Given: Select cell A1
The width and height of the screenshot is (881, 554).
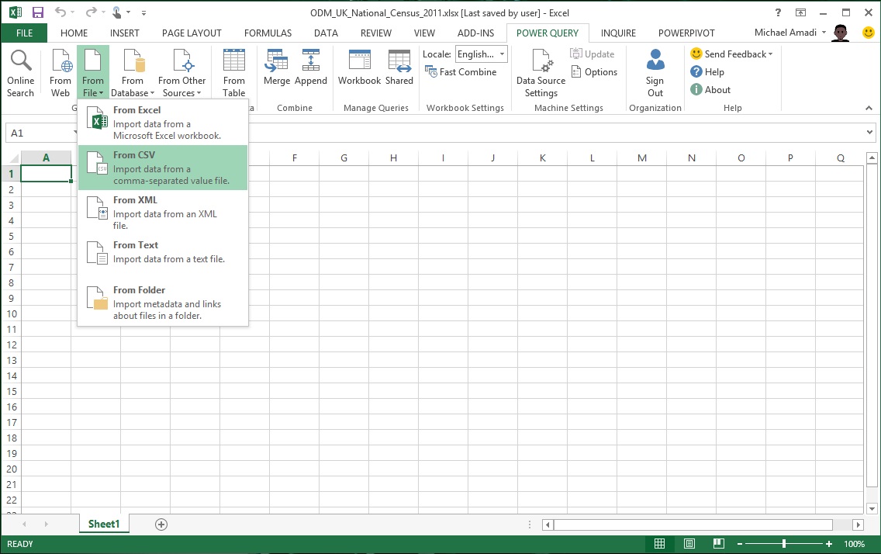Looking at the screenshot, I should click(46, 174).
